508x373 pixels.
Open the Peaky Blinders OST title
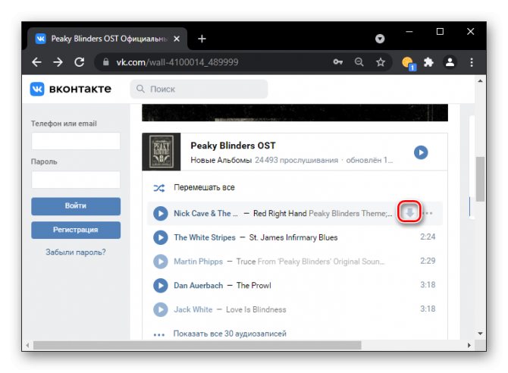tap(233, 146)
